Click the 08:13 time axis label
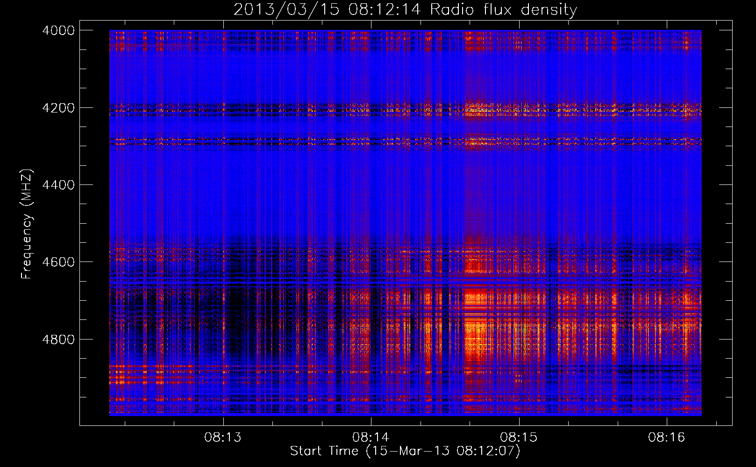The height and width of the screenshot is (467, 756). 223,438
